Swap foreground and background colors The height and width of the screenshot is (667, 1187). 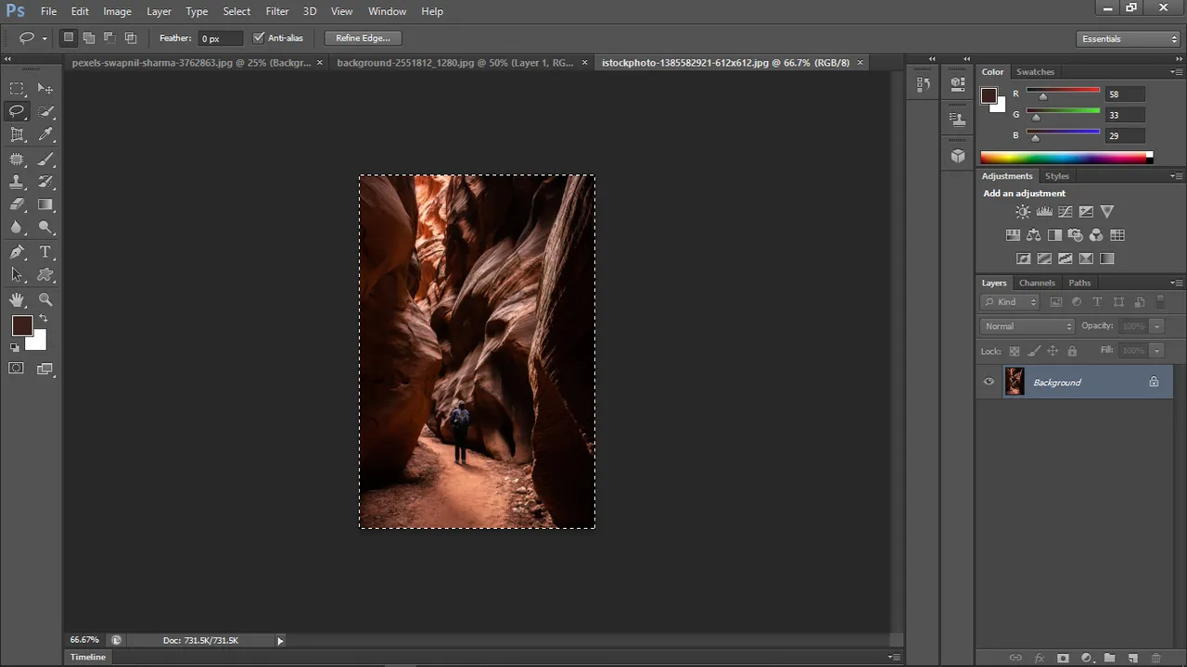coord(44,319)
